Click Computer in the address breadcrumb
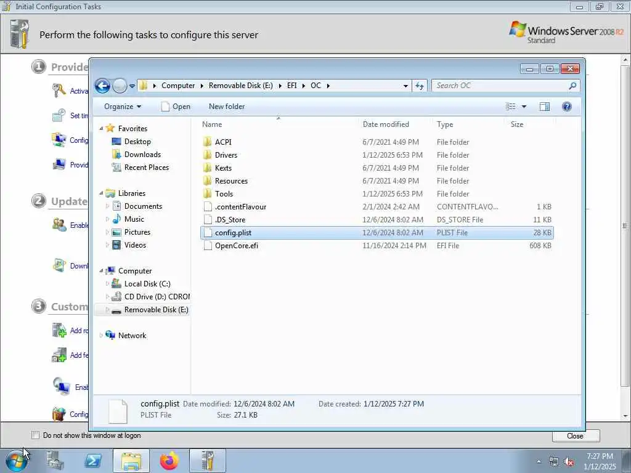Image resolution: width=631 pixels, height=473 pixels. [x=178, y=86]
